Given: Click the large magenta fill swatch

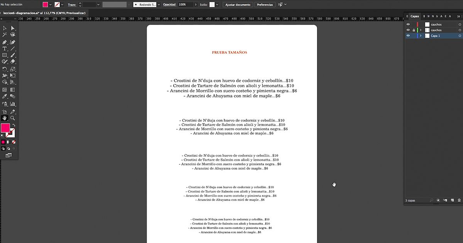Looking at the screenshot, I should [5, 128].
